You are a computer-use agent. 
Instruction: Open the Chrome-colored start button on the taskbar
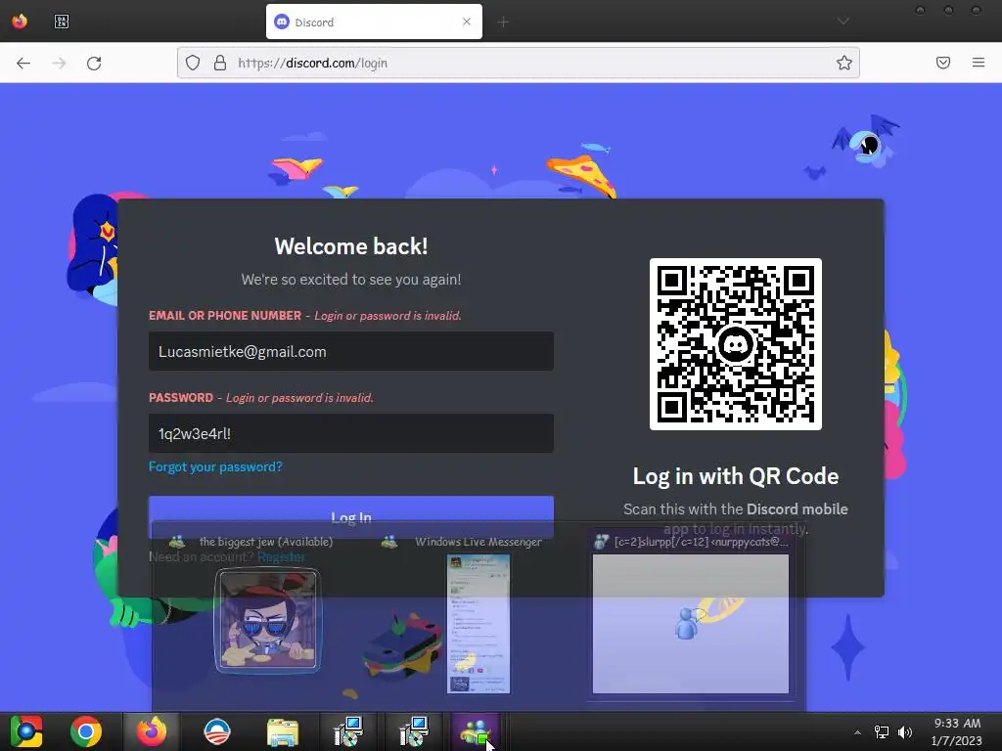coord(26,731)
